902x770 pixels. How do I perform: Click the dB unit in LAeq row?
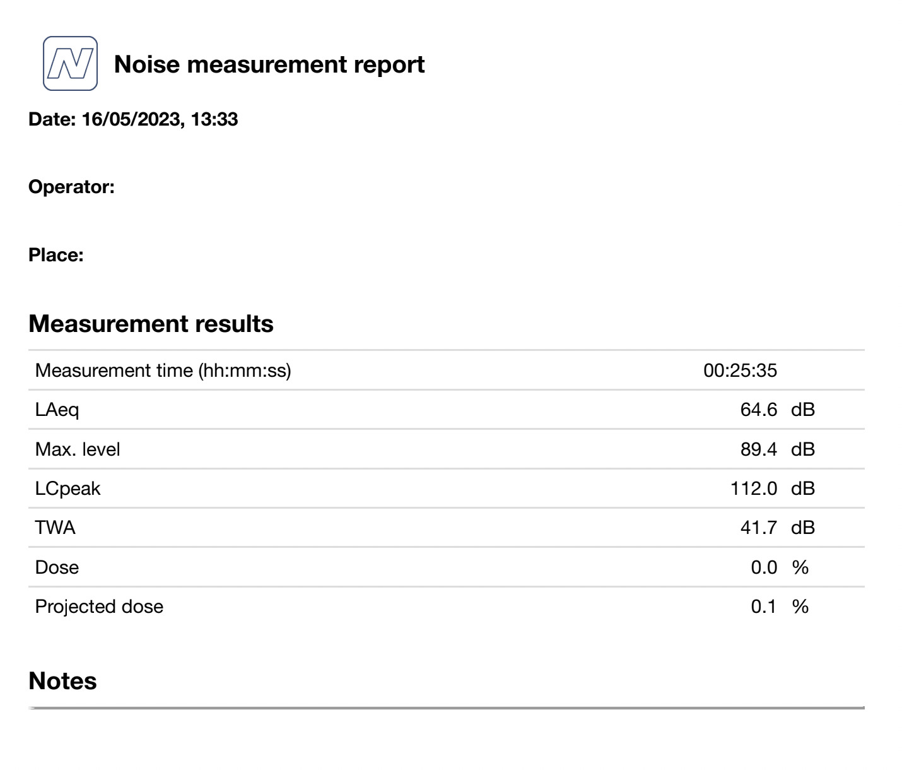click(803, 410)
